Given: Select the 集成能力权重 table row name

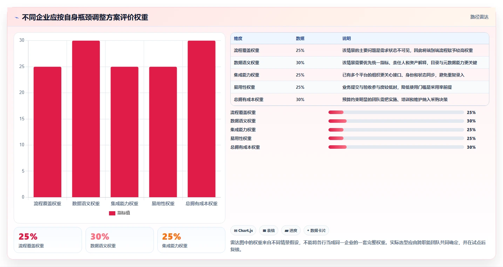Looking at the screenshot, I should coord(246,75).
